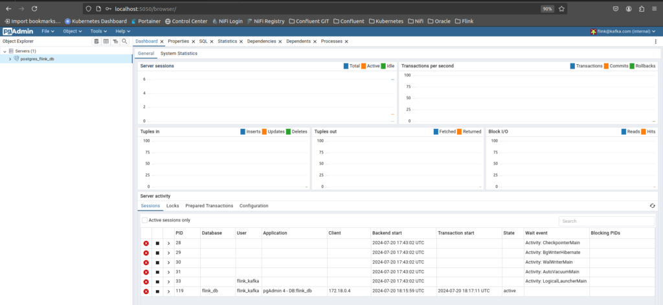Cancel active query for PID 119
The height and width of the screenshot is (305, 663).
point(157,291)
